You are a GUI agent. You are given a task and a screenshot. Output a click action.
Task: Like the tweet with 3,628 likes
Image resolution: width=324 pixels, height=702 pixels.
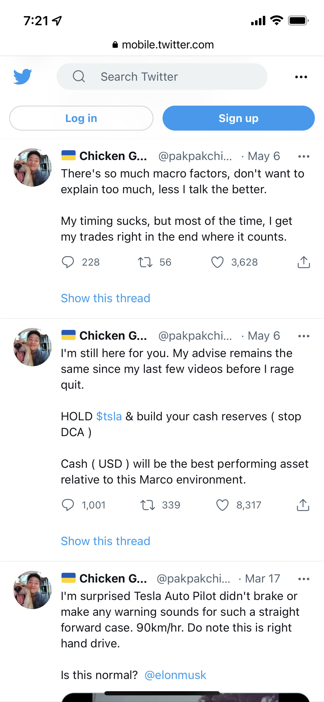point(217,262)
